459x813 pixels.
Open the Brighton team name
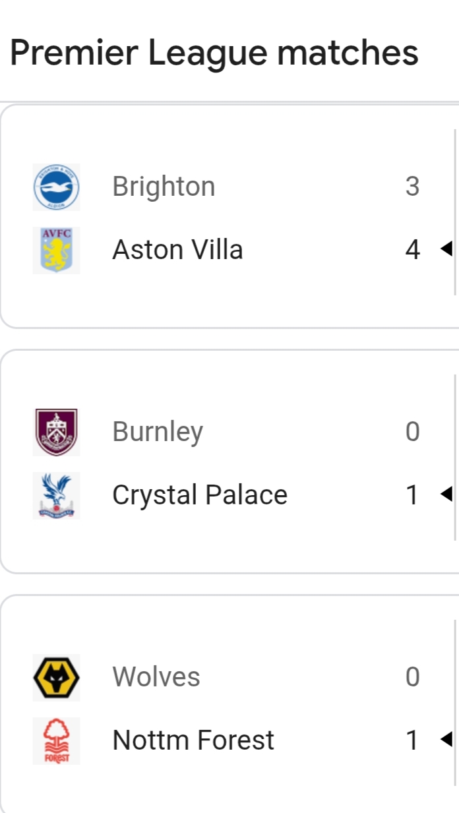[164, 187]
